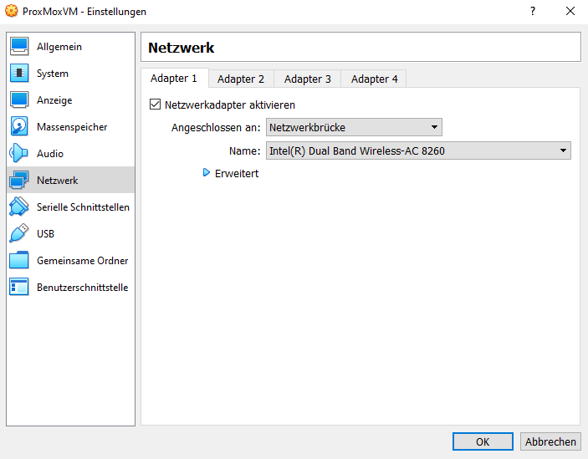Select Anzeige in the settings list
This screenshot has width=588, height=459.
pos(70,100)
